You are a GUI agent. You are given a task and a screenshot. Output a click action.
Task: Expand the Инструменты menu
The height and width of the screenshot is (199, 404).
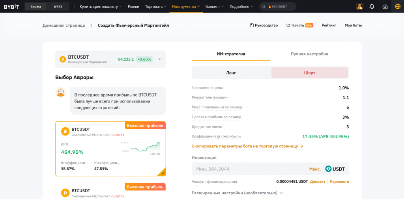pyautogui.click(x=186, y=6)
